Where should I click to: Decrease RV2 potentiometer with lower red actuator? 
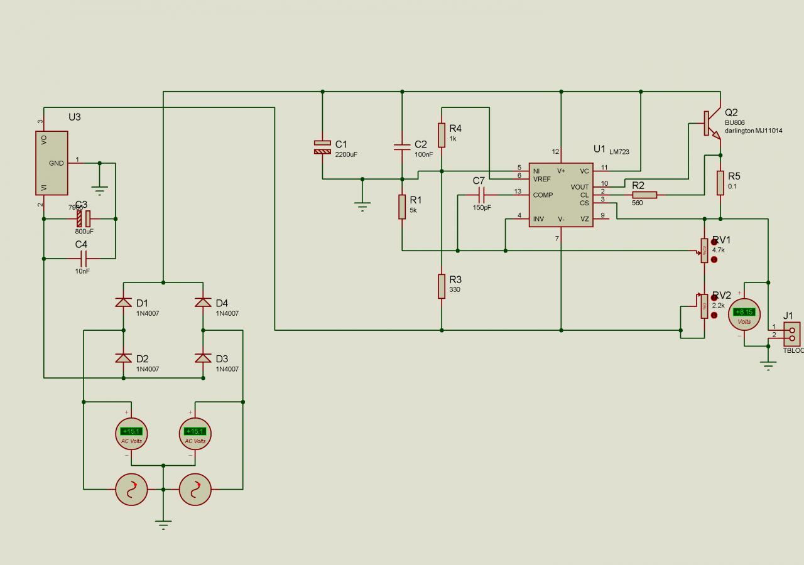click(x=714, y=315)
